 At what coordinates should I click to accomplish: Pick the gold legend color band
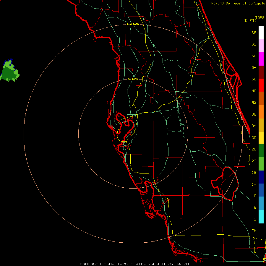261,125
